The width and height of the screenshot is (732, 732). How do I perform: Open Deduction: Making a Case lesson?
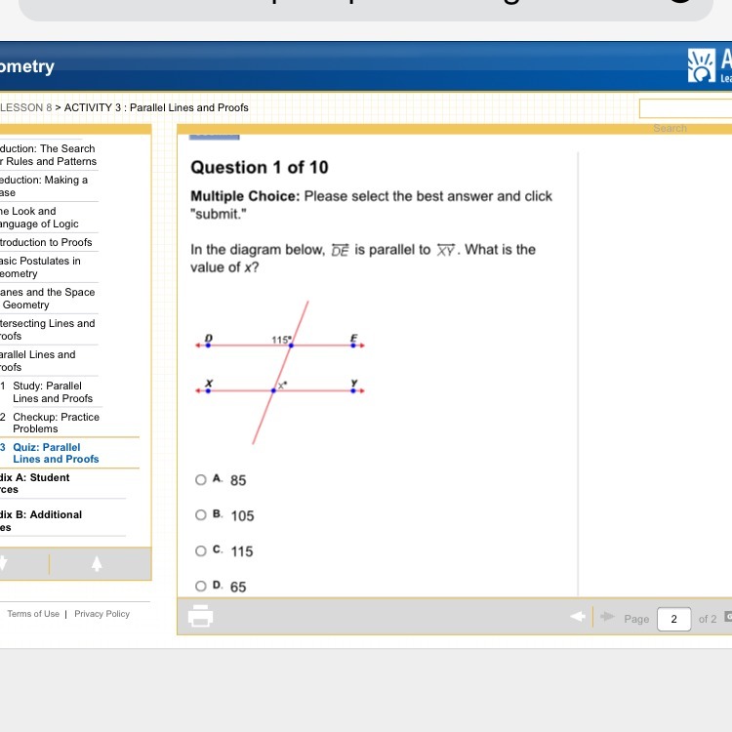pyautogui.click(x=44, y=186)
